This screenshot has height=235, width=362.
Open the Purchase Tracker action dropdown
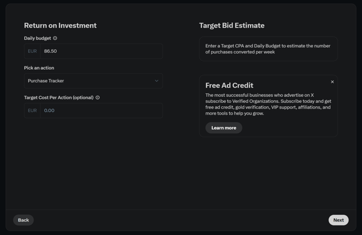tap(93, 81)
